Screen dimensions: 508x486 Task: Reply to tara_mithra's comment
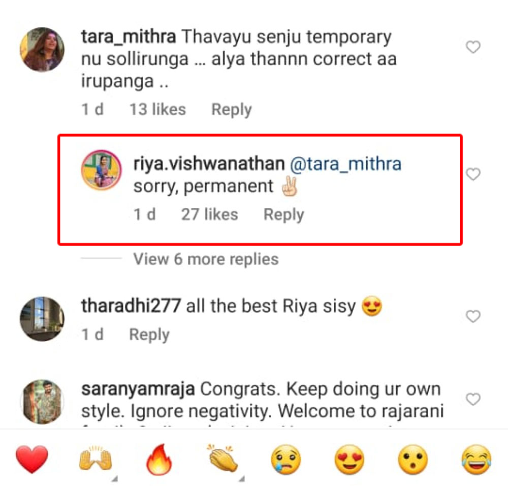pyautogui.click(x=232, y=110)
